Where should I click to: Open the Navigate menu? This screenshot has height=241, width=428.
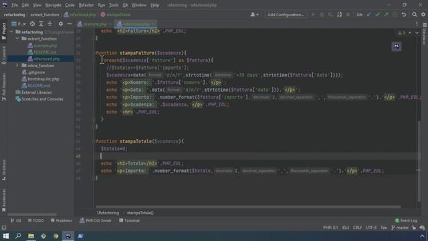[53, 5]
